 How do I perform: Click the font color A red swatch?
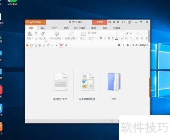click(x=117, y=38)
